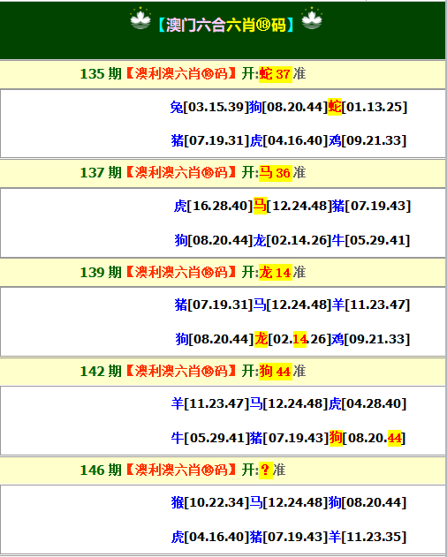
Task: Select the 142 期 row heading
Action: point(223,372)
